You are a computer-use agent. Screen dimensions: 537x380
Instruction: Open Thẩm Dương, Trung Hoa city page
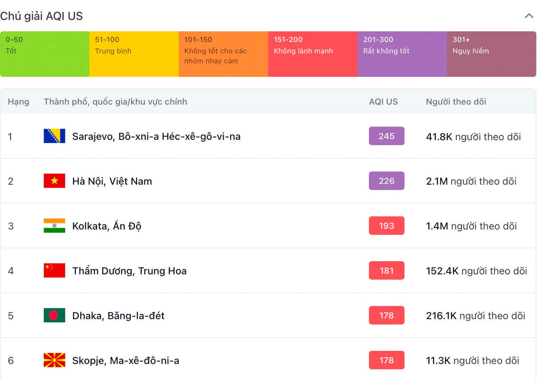pos(129,271)
